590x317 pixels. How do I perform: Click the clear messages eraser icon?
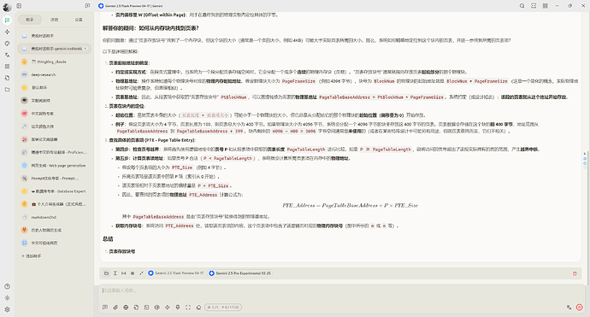198,308
